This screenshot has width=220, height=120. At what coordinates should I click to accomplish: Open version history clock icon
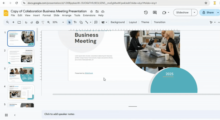pyautogui.click(x=146, y=13)
